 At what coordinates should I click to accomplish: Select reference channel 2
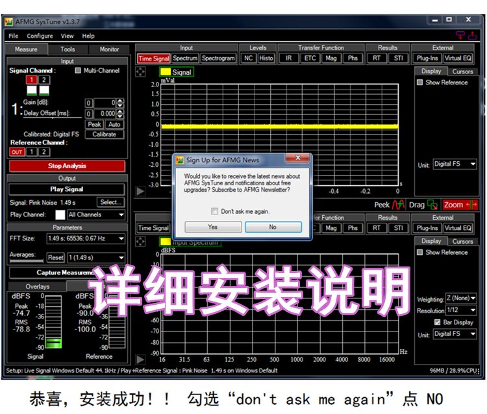(x=44, y=152)
